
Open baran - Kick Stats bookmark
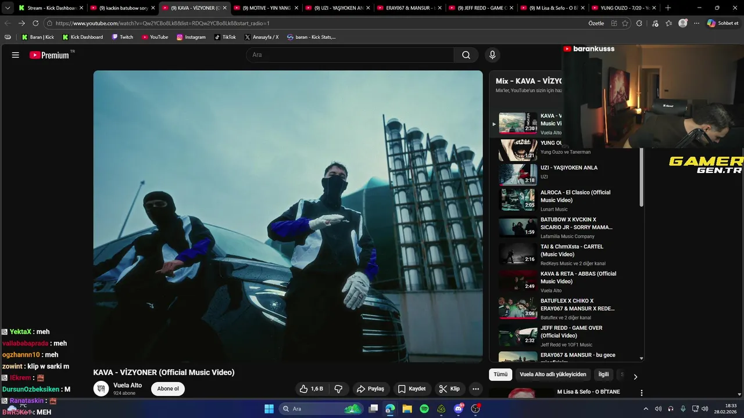coord(312,37)
